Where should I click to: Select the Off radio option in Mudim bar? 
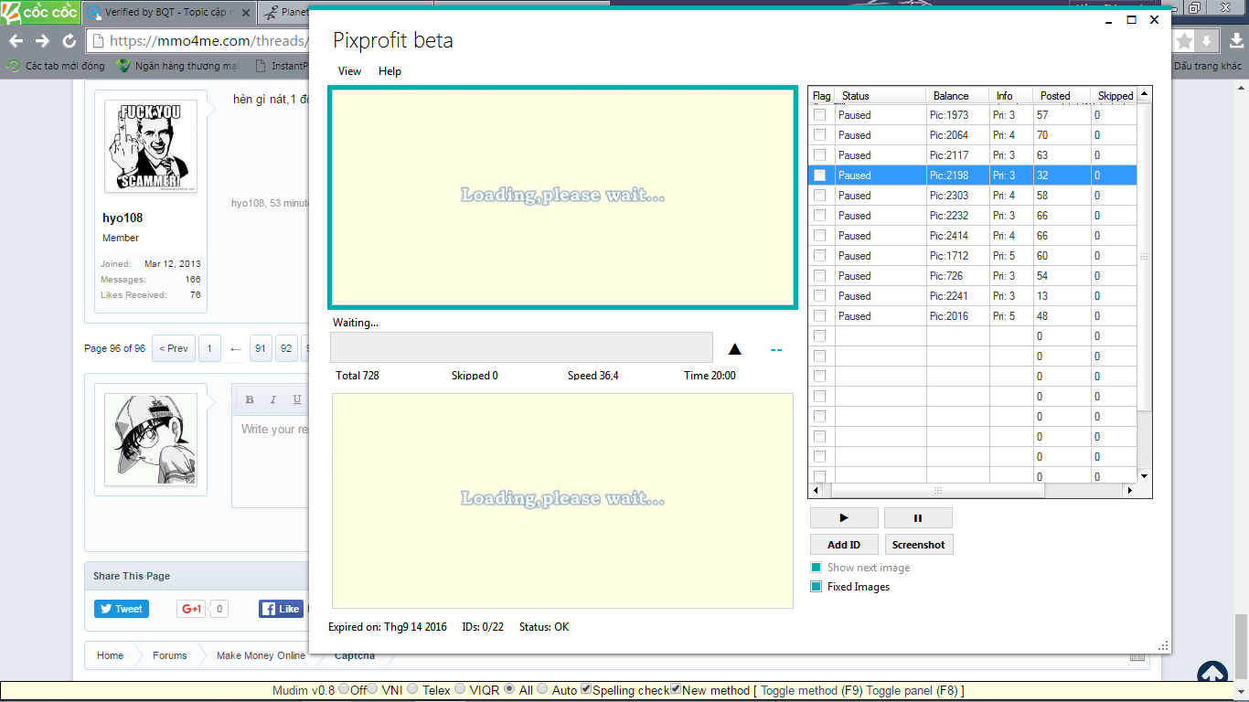[344, 689]
